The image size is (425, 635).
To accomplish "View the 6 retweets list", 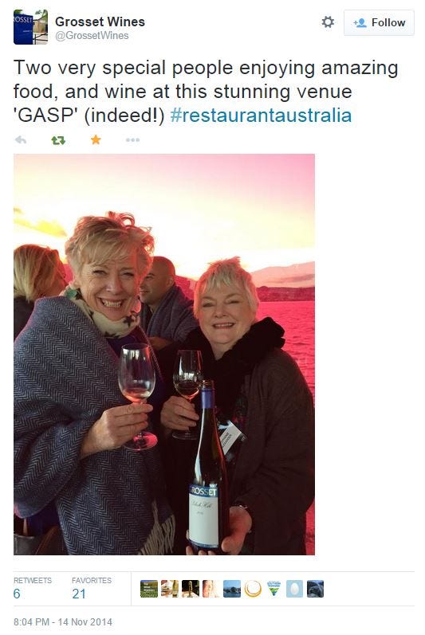I will click(x=33, y=589).
